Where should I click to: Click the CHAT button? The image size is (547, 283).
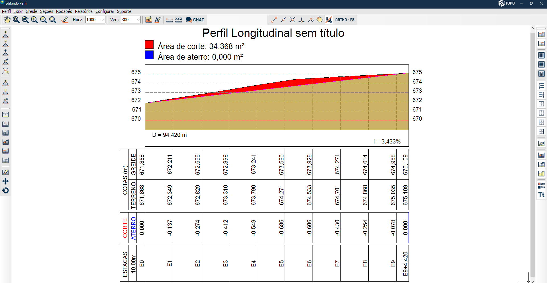click(x=195, y=20)
